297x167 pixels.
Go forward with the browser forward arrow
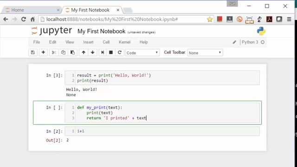pyautogui.click(x=14, y=19)
